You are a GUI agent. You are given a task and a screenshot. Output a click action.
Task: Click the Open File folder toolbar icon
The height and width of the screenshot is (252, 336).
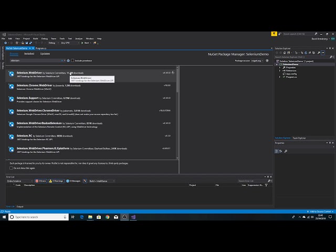coord(23,43)
